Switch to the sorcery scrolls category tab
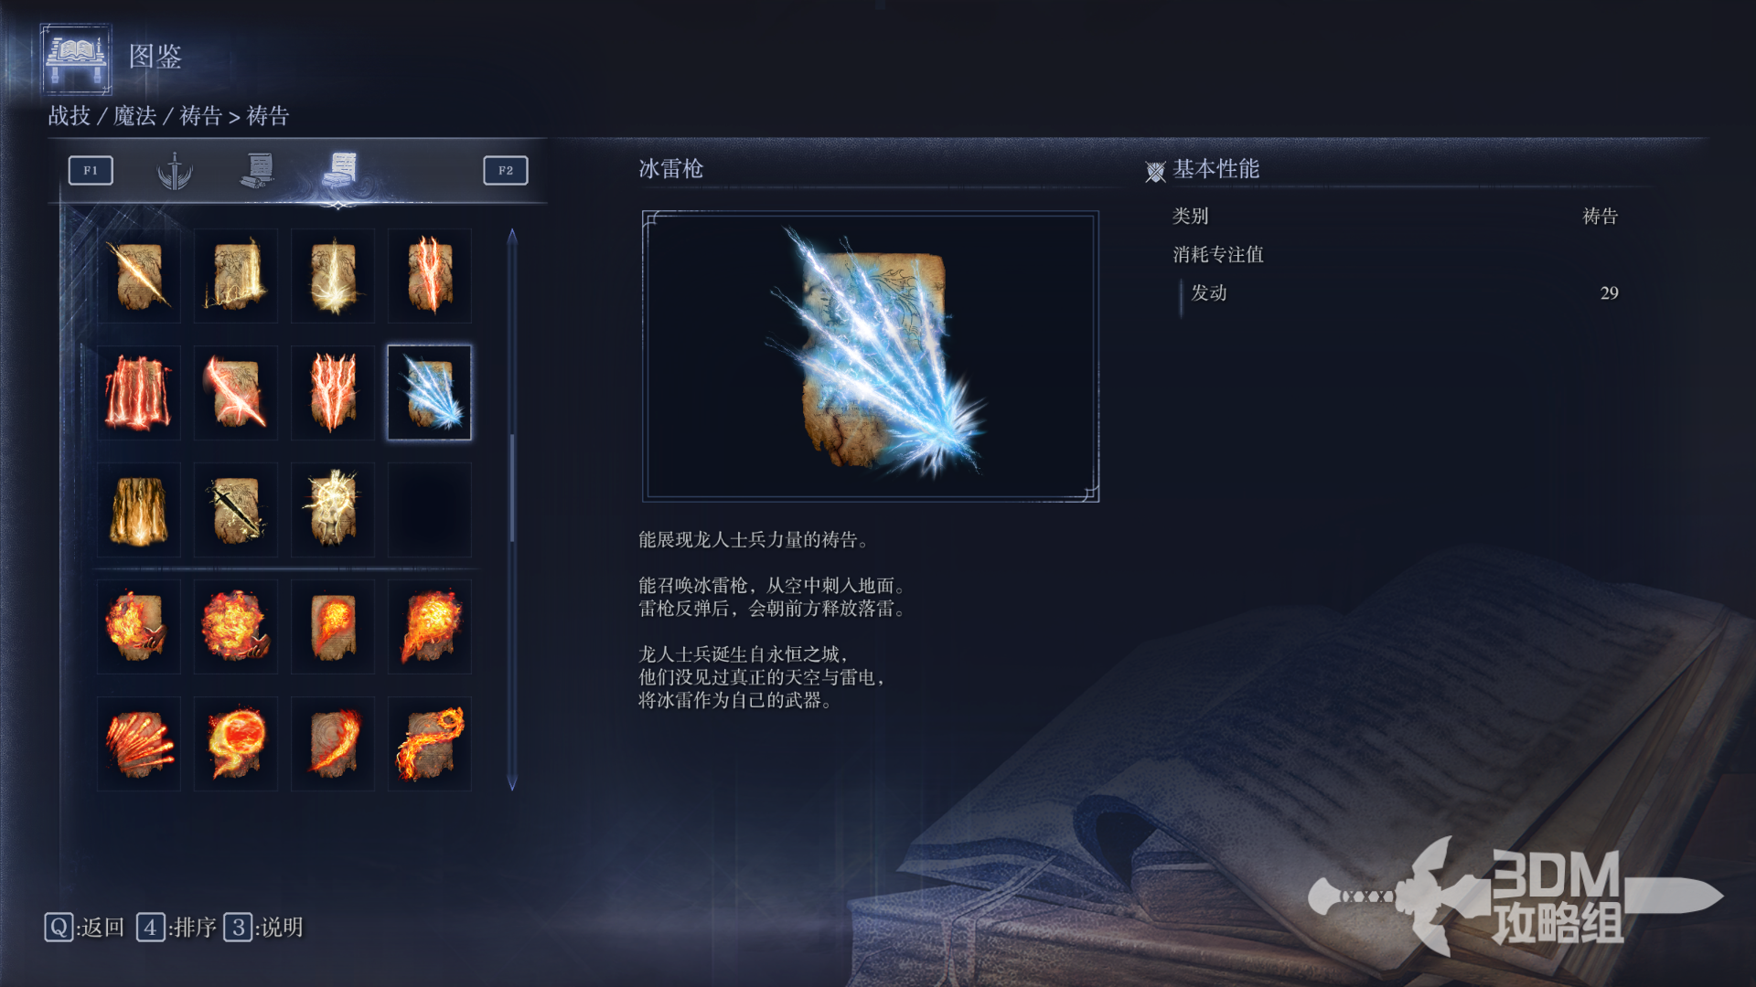Viewport: 1756px width, 987px height. pos(257,170)
